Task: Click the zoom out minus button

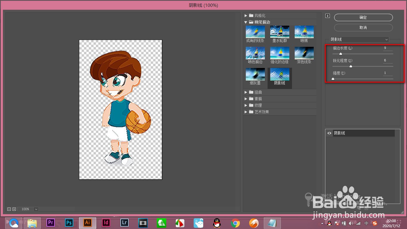Action: pos(9,209)
